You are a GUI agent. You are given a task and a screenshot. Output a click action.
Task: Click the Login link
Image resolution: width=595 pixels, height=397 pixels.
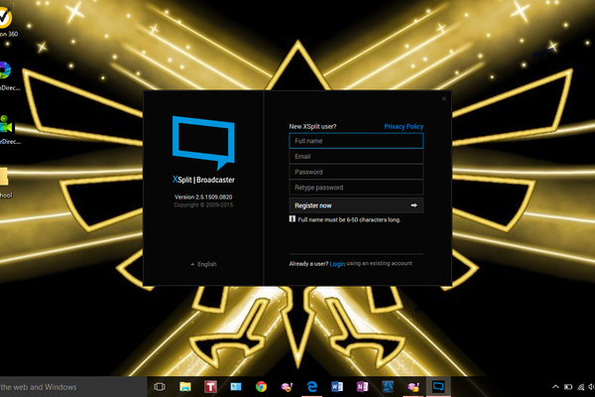[337, 264]
